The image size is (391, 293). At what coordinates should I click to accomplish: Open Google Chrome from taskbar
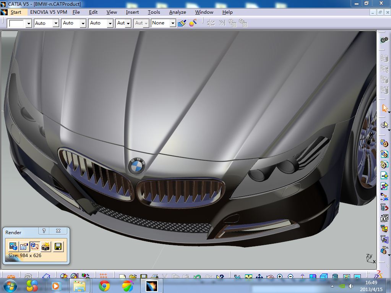pyautogui.click(x=104, y=286)
